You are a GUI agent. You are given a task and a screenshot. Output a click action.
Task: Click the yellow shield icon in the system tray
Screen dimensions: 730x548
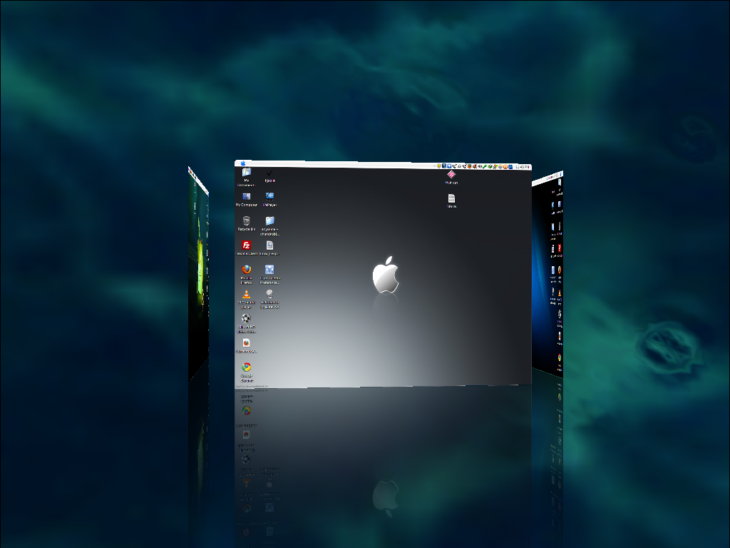click(x=439, y=166)
